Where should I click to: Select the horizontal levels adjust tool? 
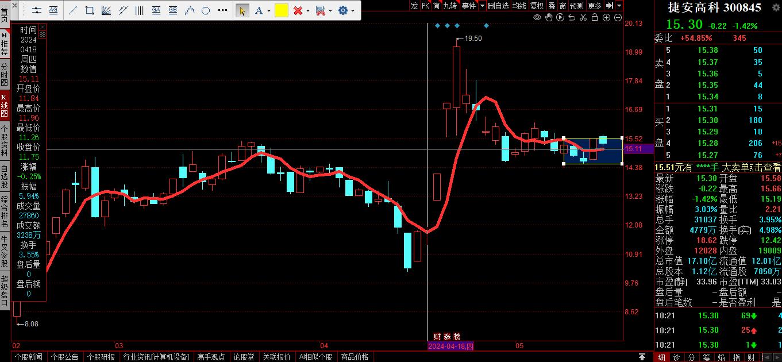point(37,10)
